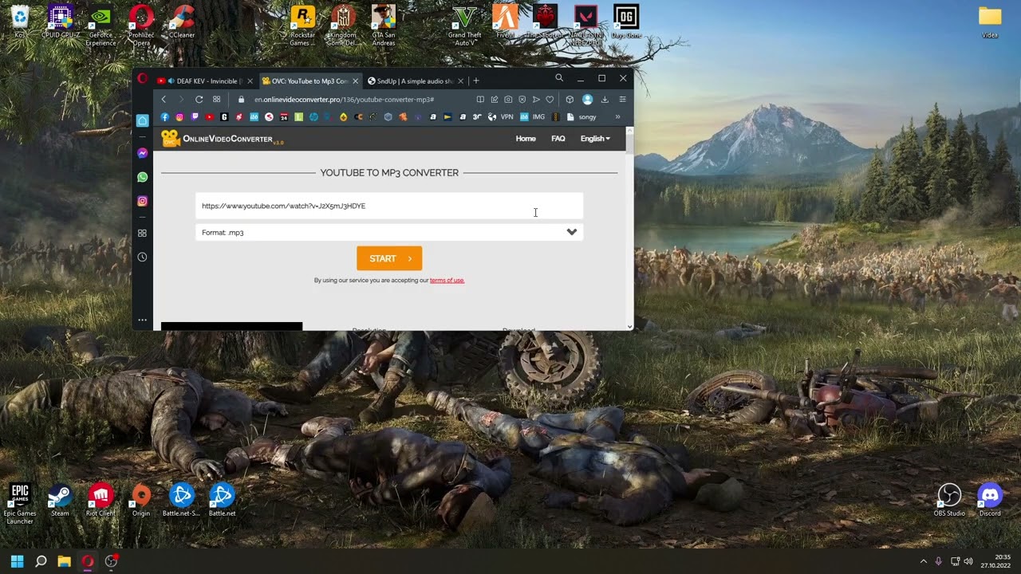Open Instagram bookmark in bookmarks bar
The height and width of the screenshot is (574, 1021).
click(180, 117)
